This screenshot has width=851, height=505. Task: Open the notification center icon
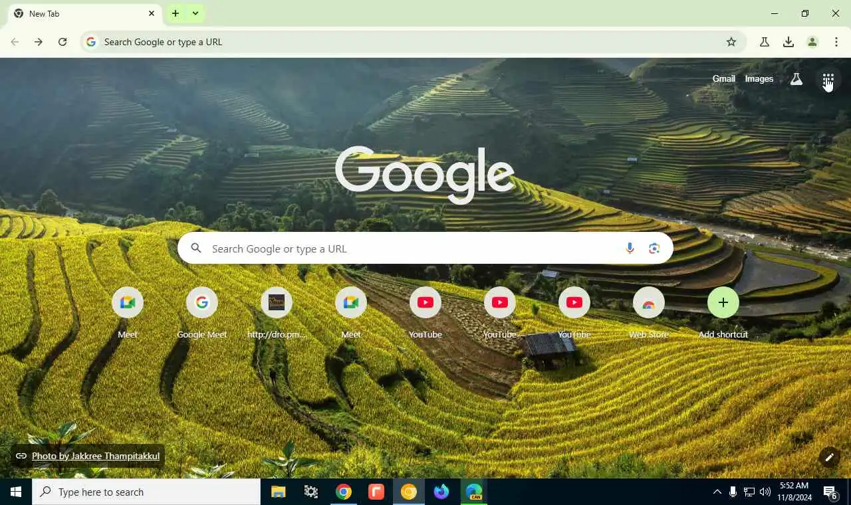(x=830, y=492)
